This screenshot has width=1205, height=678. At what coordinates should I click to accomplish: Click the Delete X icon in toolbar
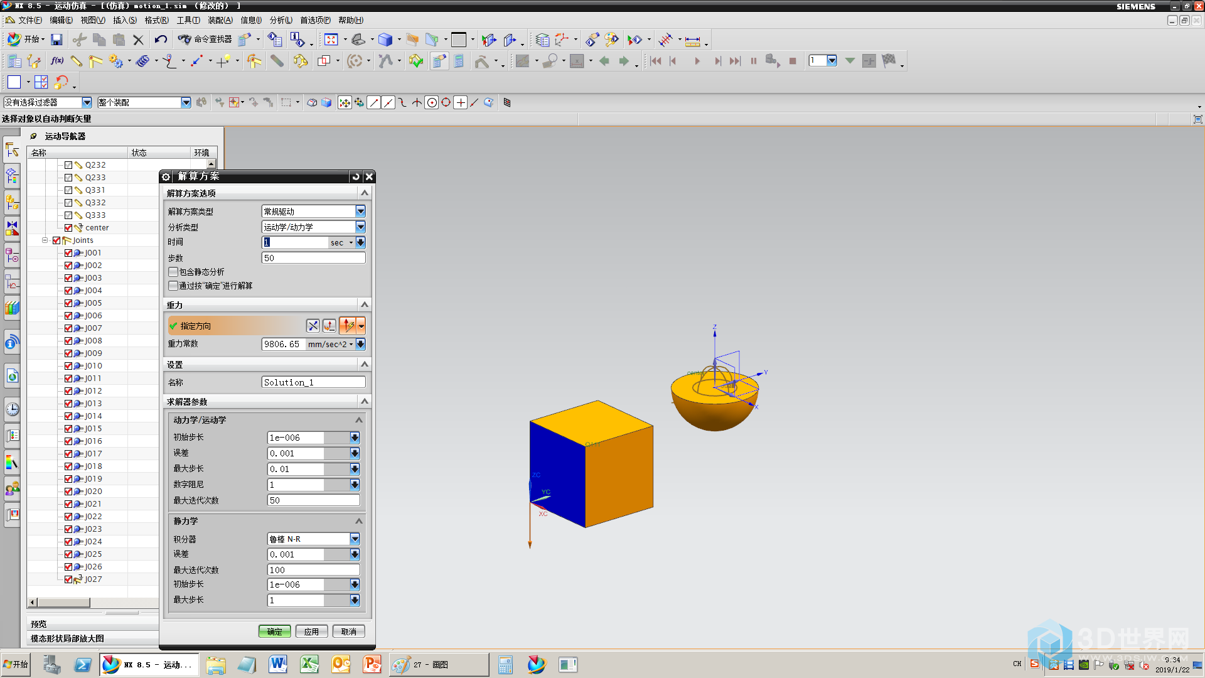[x=139, y=40]
